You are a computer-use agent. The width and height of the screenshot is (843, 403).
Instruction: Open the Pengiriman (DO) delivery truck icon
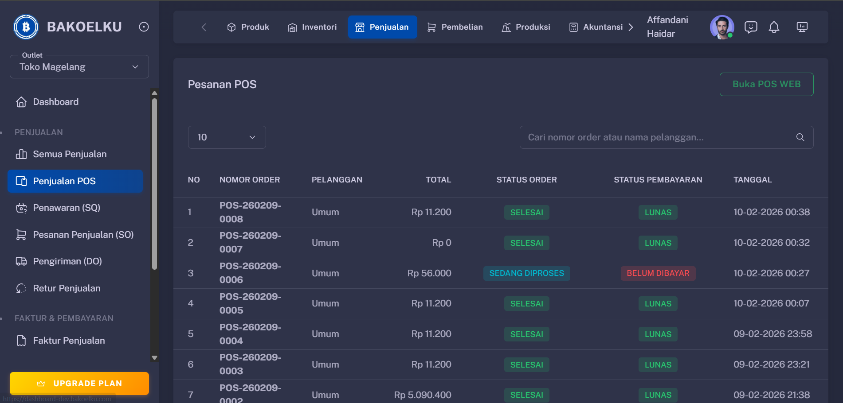click(21, 261)
